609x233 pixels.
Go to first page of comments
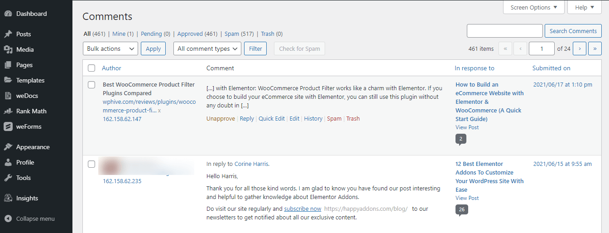point(505,49)
